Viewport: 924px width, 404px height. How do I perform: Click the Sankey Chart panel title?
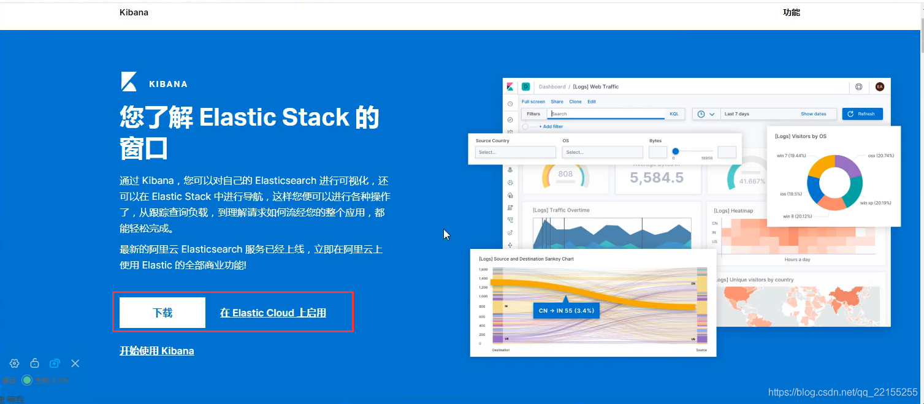(x=526, y=259)
